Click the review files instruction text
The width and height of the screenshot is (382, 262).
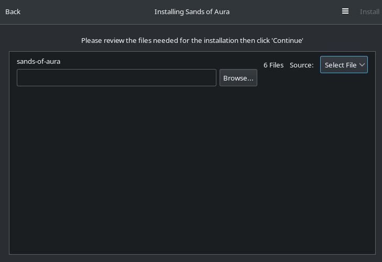tap(192, 40)
